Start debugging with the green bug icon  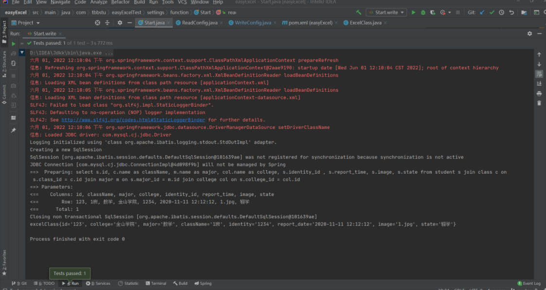pyautogui.click(x=423, y=13)
